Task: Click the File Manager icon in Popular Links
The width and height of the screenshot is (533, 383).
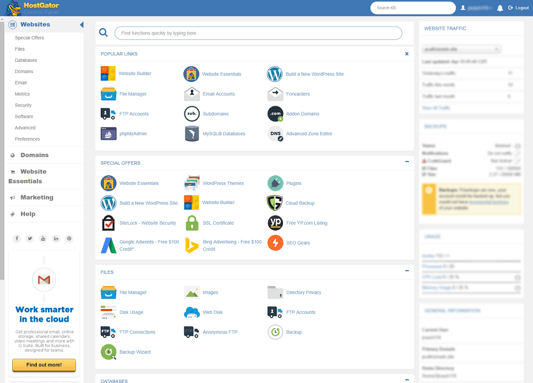Action: coord(108,94)
